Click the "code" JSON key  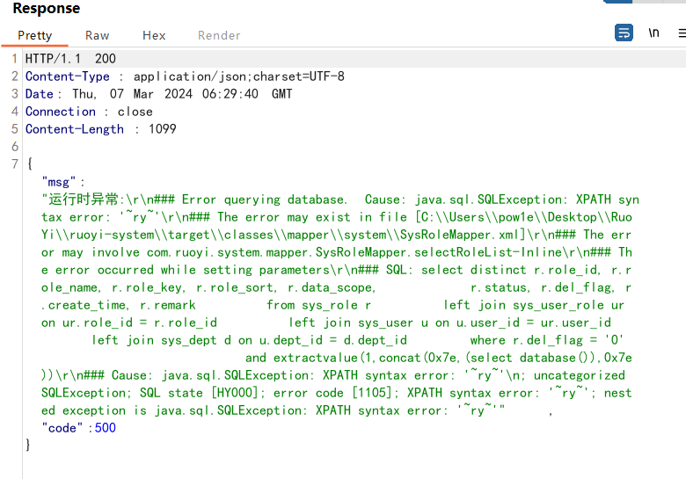coord(62,428)
